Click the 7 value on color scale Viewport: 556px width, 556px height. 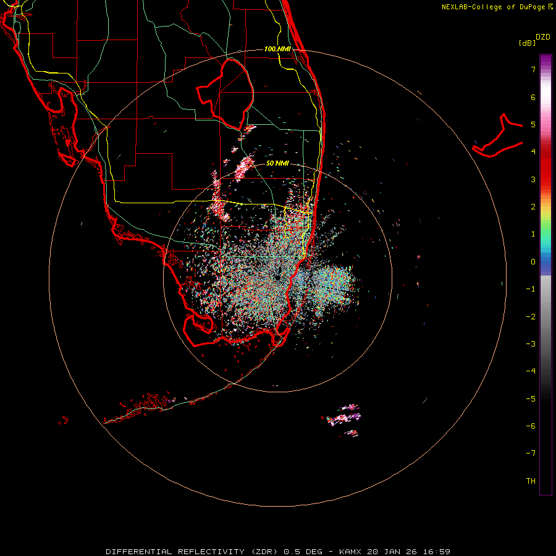pyautogui.click(x=533, y=69)
